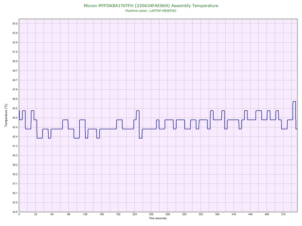The image size is (302, 226).
Task: Pick the 49.7 value on the temperature axis
Action: [x=15, y=71]
